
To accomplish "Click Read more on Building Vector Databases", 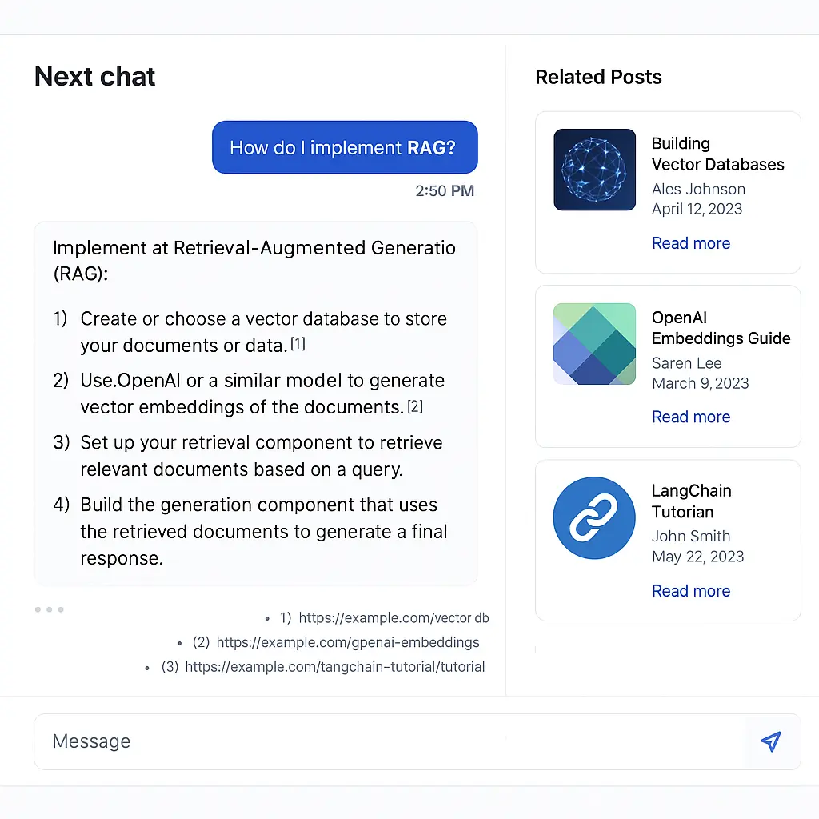I will [x=691, y=243].
